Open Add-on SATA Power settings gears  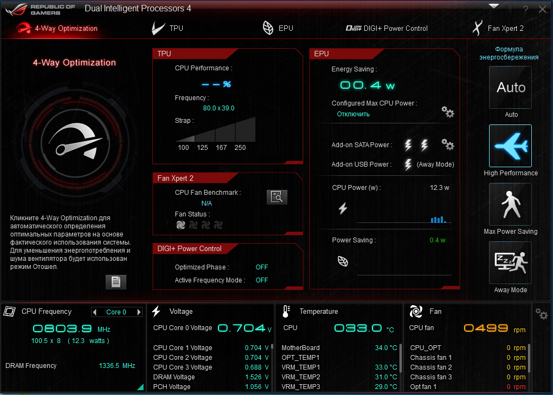tap(447, 144)
